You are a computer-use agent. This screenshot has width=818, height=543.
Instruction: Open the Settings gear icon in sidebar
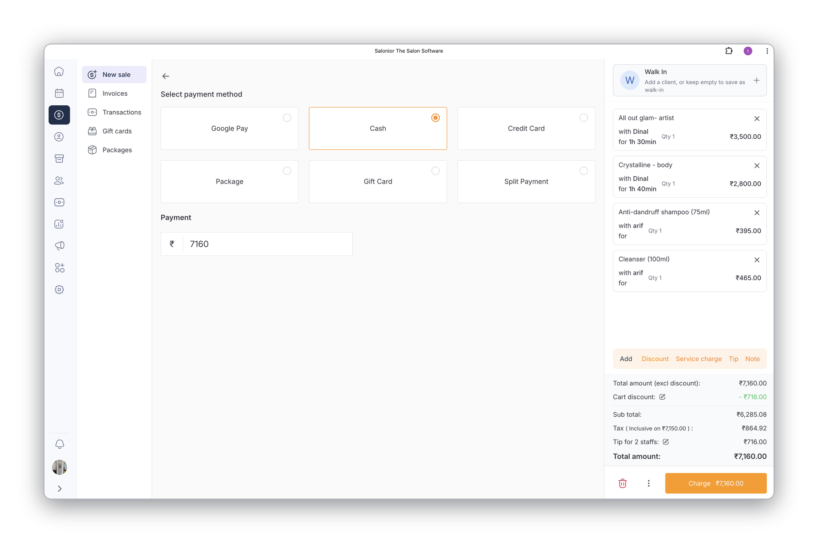coord(59,289)
